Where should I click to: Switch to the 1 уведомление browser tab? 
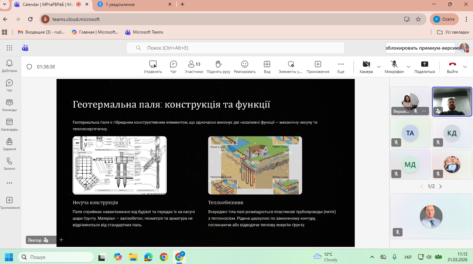click(x=120, y=5)
